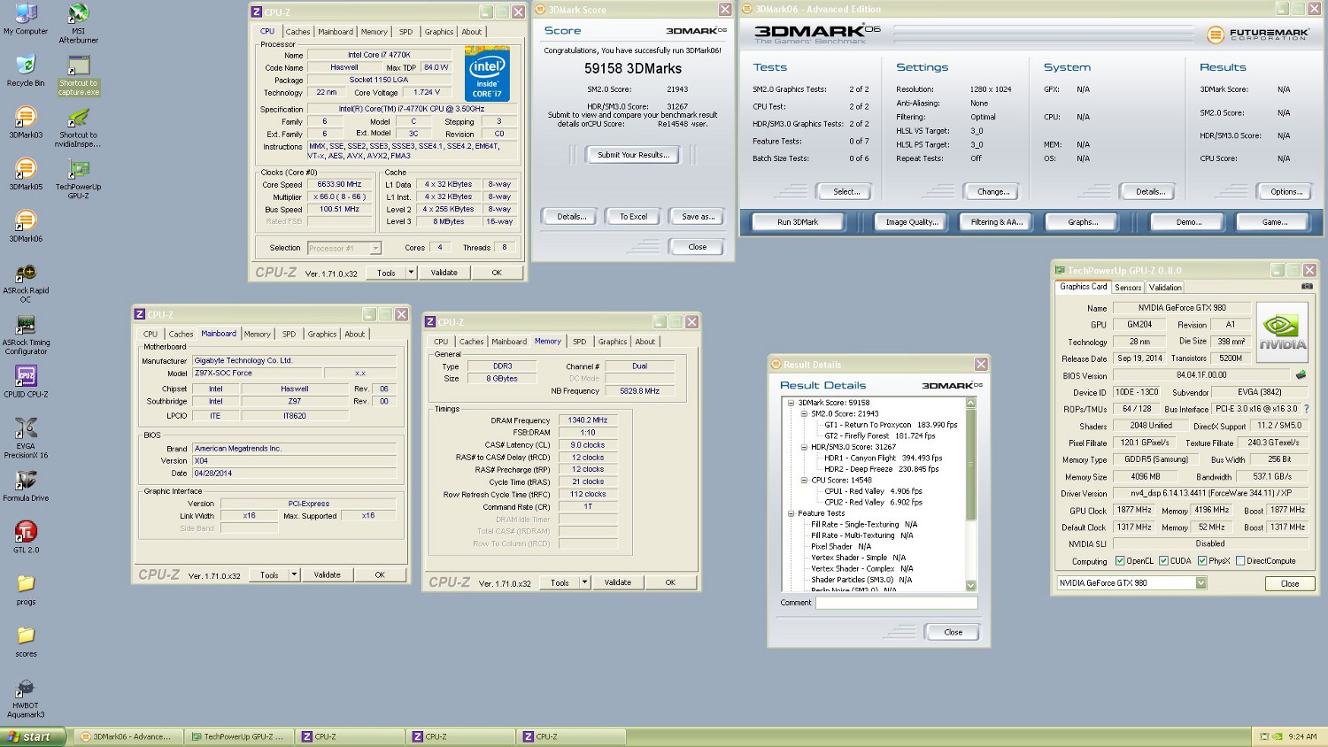Open Validation tab in GPU-Z

[1165, 287]
